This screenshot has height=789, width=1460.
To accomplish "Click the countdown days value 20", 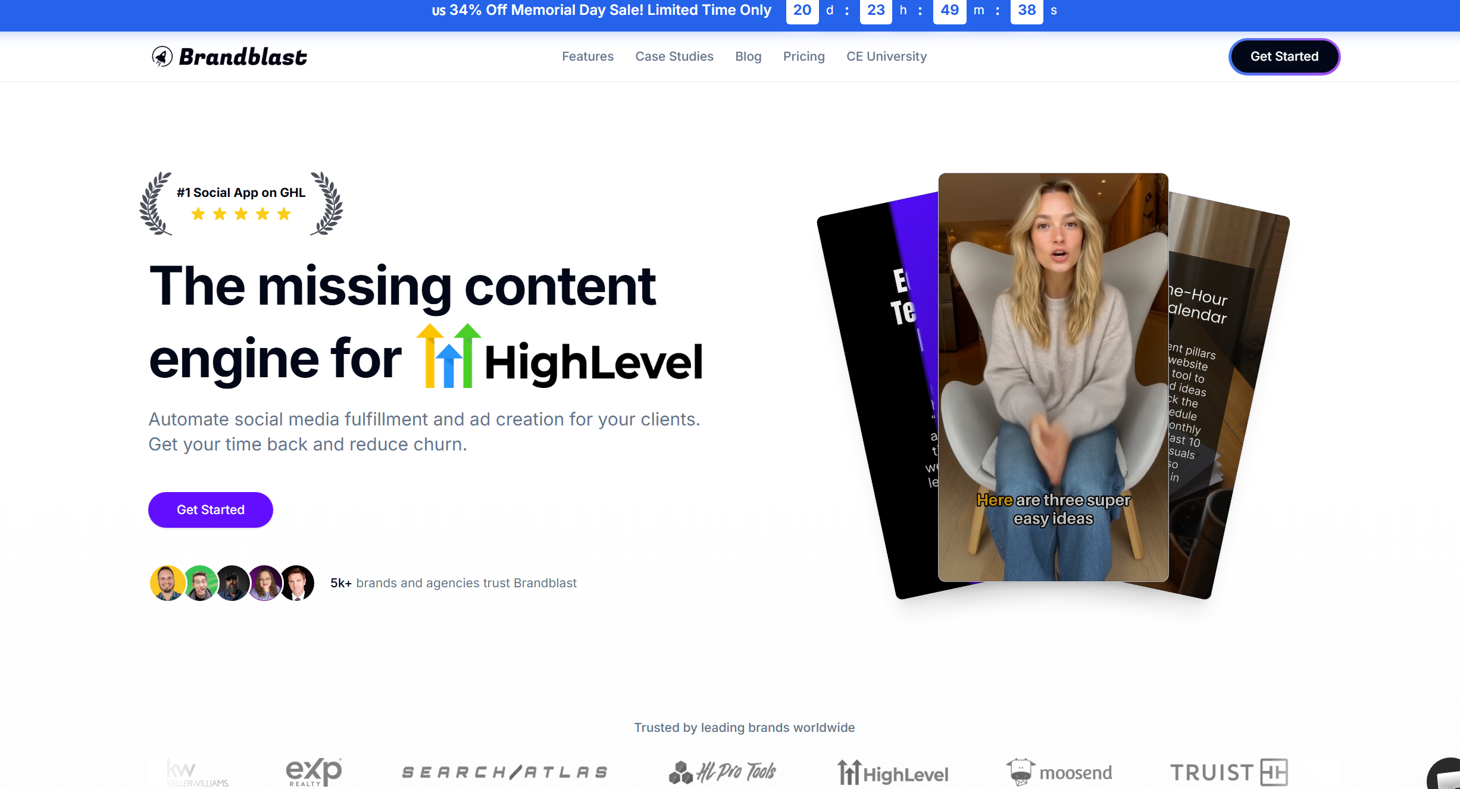I will (802, 10).
